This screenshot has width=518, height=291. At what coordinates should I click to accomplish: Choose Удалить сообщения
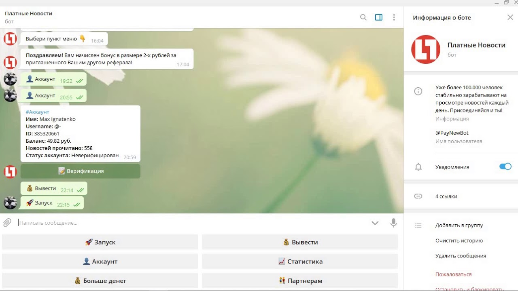(x=461, y=256)
